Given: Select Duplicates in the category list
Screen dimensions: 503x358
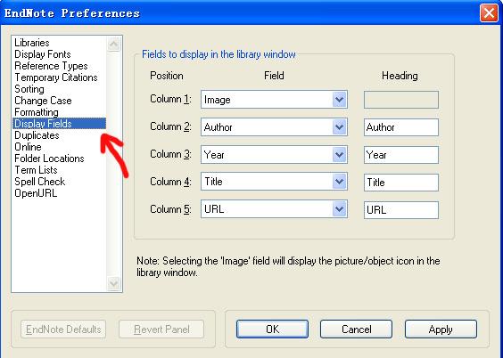Looking at the screenshot, I should coord(37,135).
